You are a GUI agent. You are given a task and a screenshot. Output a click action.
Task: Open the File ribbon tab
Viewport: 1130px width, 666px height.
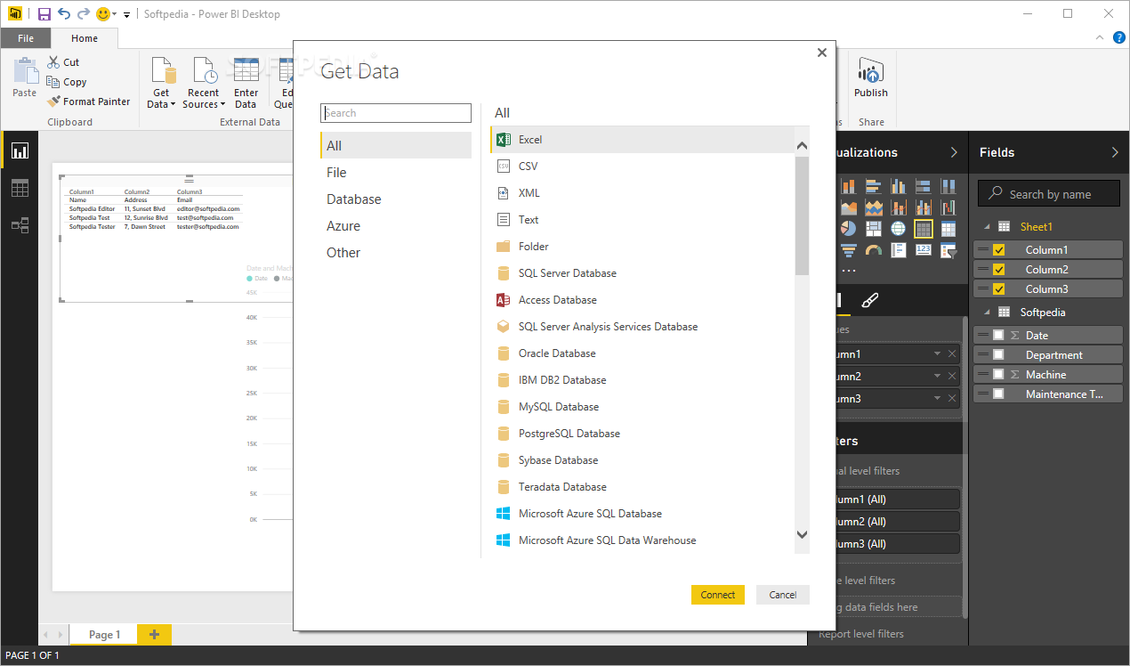tap(26, 38)
